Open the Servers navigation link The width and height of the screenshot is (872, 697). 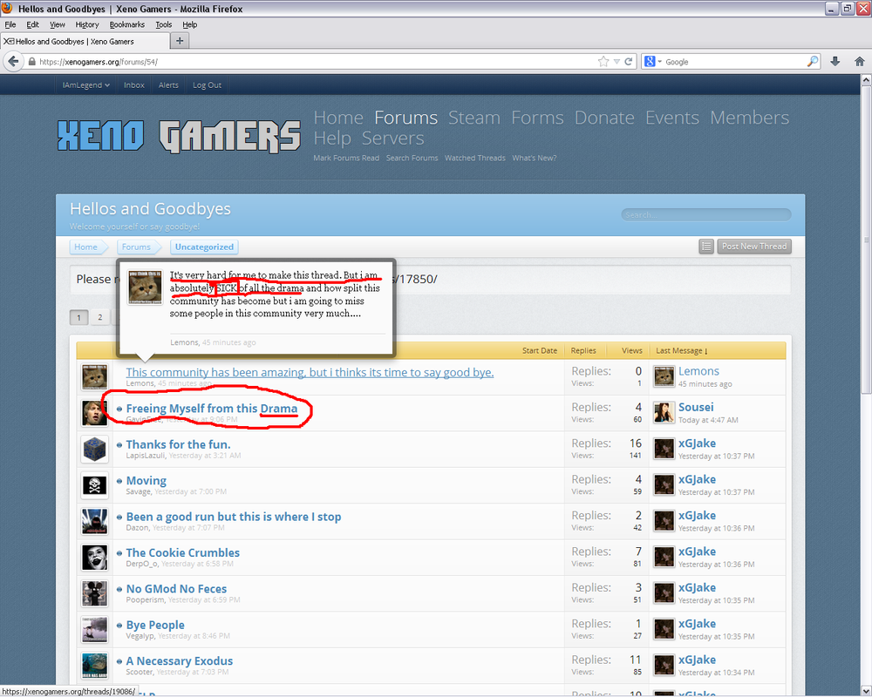[x=392, y=138]
